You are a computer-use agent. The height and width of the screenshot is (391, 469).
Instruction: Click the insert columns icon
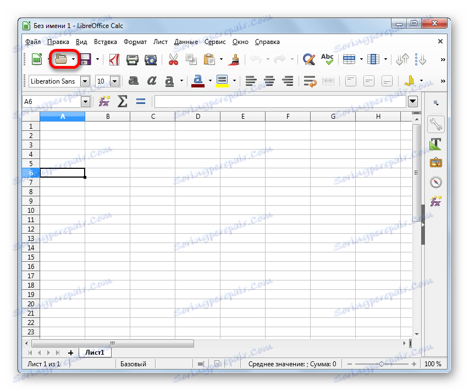click(x=373, y=59)
